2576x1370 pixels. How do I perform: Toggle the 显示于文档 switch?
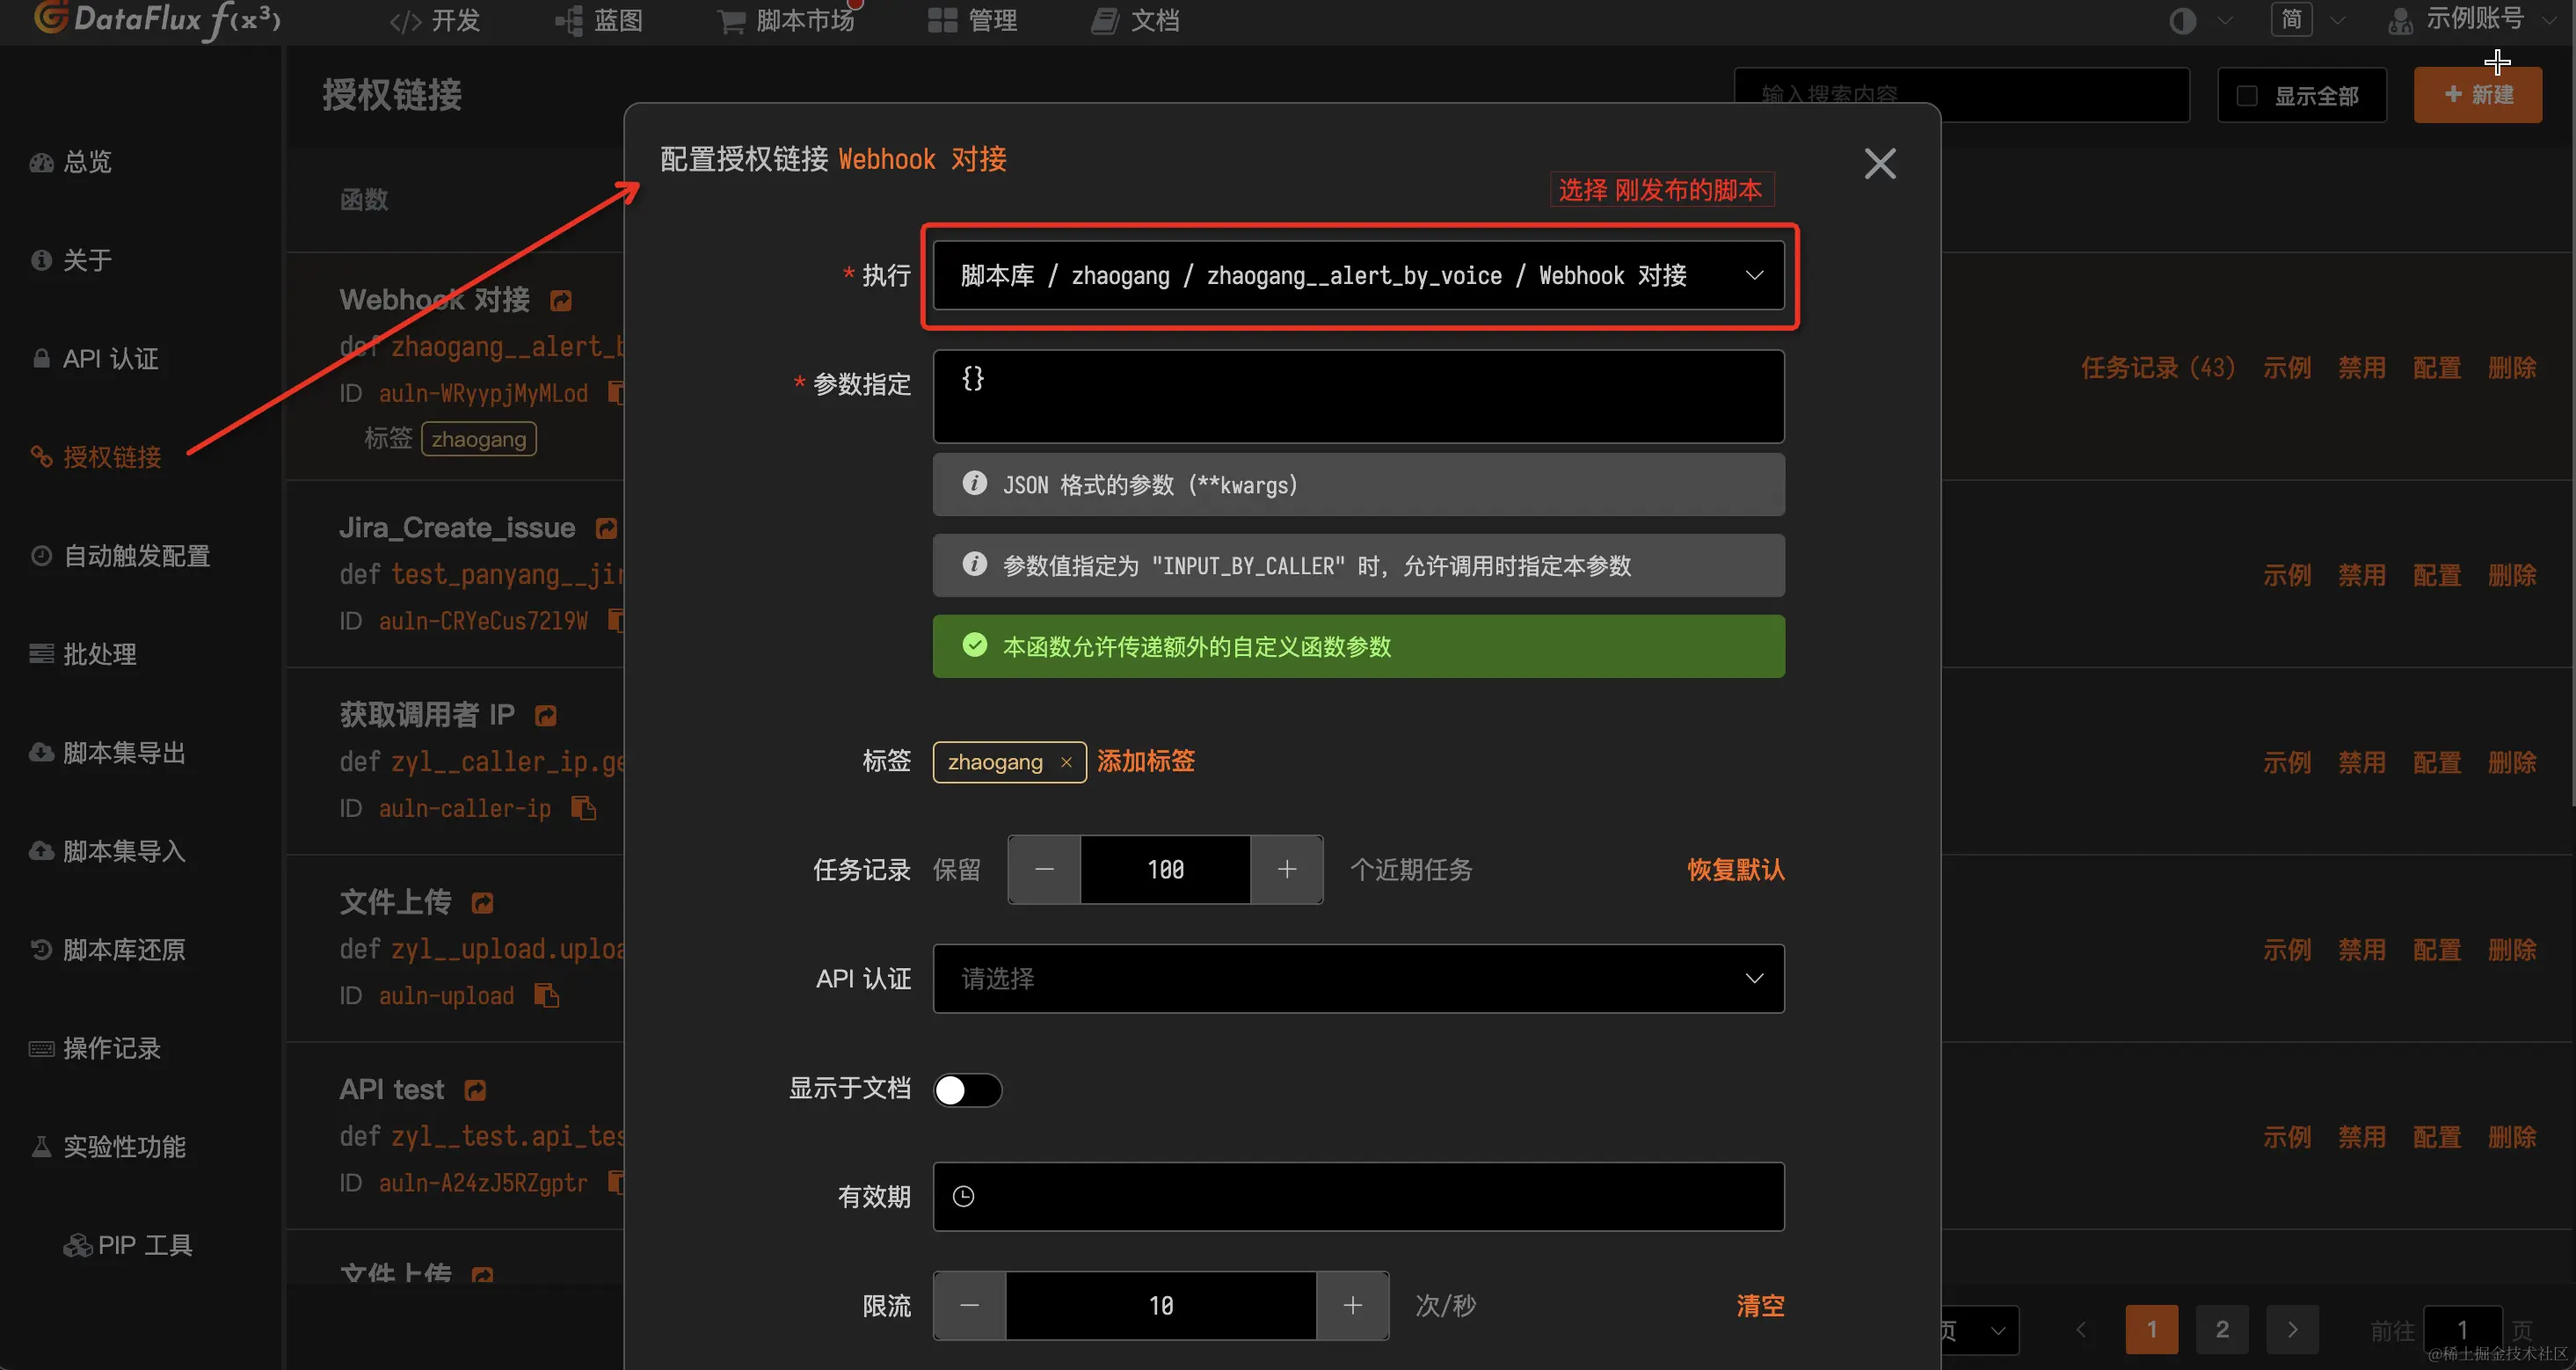pos(967,1090)
